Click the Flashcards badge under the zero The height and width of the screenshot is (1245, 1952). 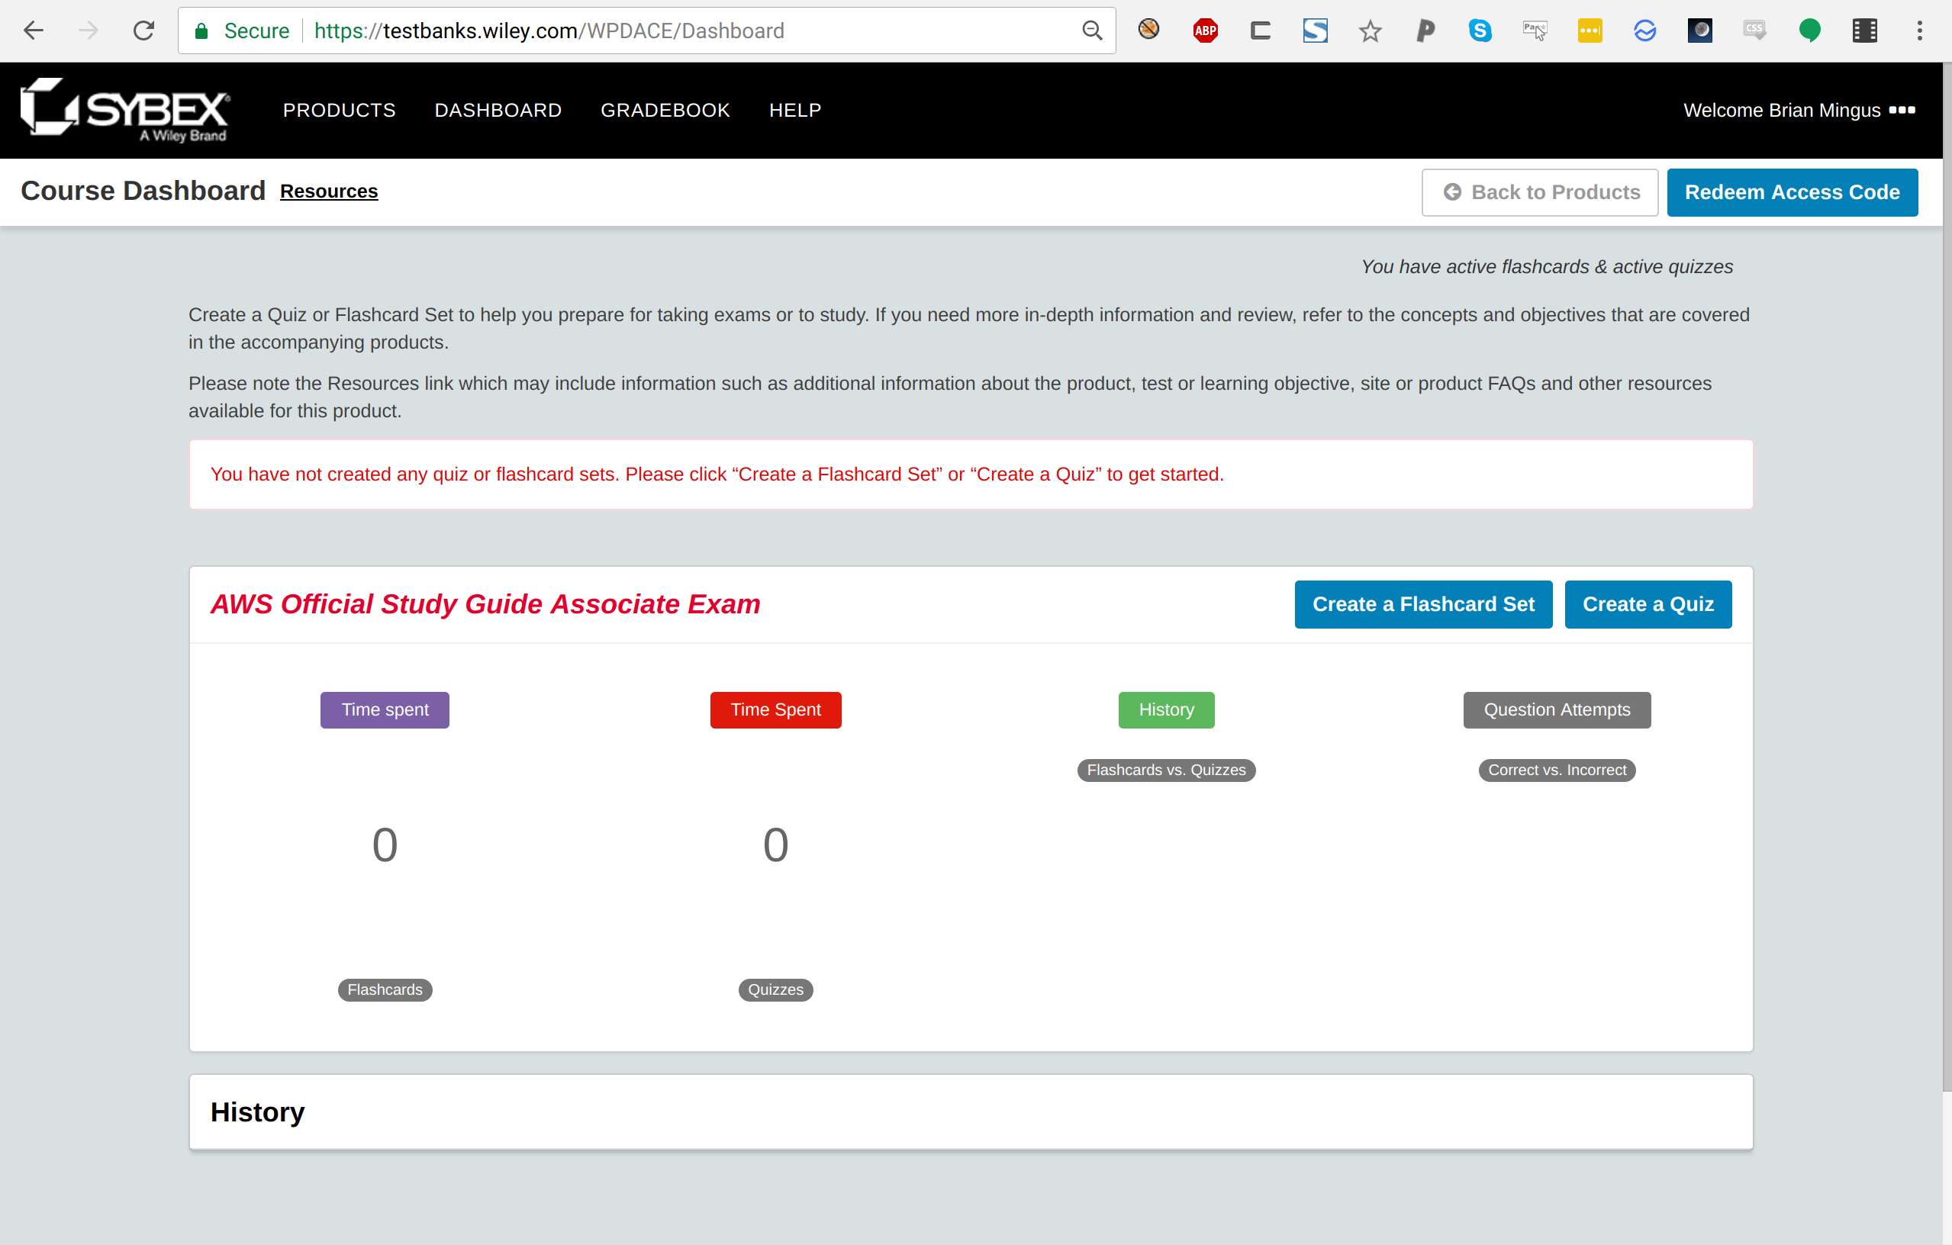point(385,989)
